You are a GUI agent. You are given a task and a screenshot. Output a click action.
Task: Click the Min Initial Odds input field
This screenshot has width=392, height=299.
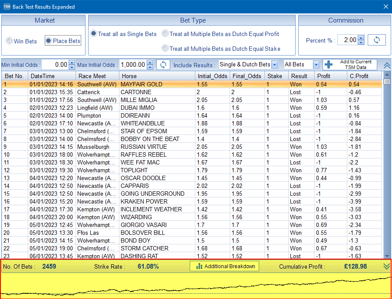coord(55,65)
